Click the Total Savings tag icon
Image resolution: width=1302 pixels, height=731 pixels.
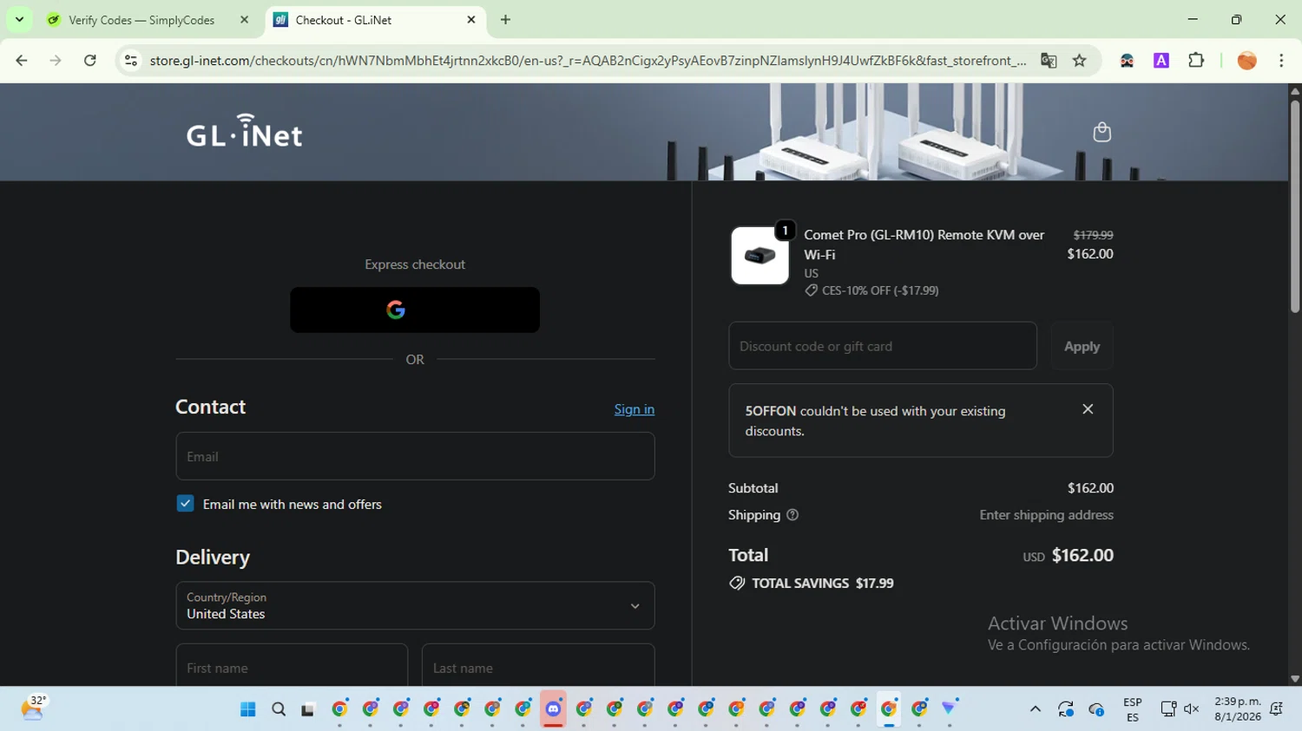click(x=737, y=584)
